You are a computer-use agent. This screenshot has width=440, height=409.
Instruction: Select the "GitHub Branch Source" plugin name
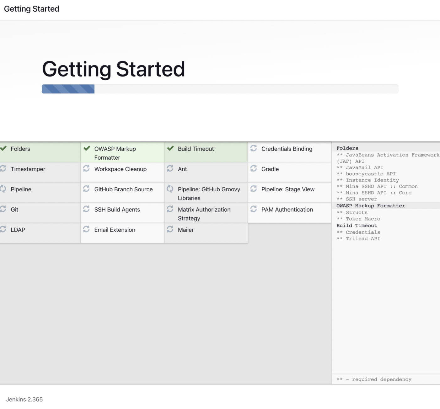(124, 189)
